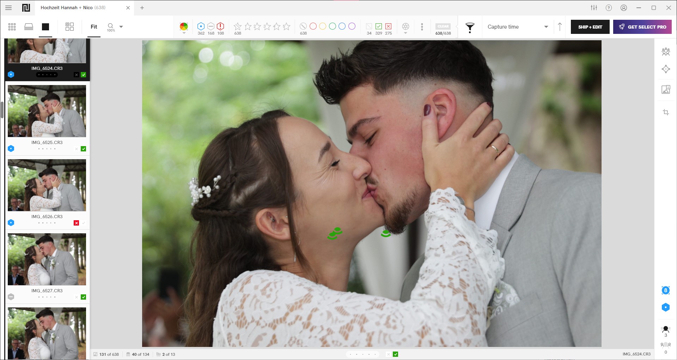Open the IMG_6526.CR3 thumbnail
The height and width of the screenshot is (360, 677).
tap(47, 185)
